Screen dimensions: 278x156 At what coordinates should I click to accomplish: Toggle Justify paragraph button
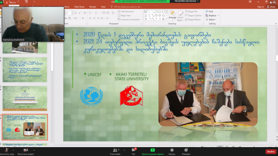[x=102, y=18]
